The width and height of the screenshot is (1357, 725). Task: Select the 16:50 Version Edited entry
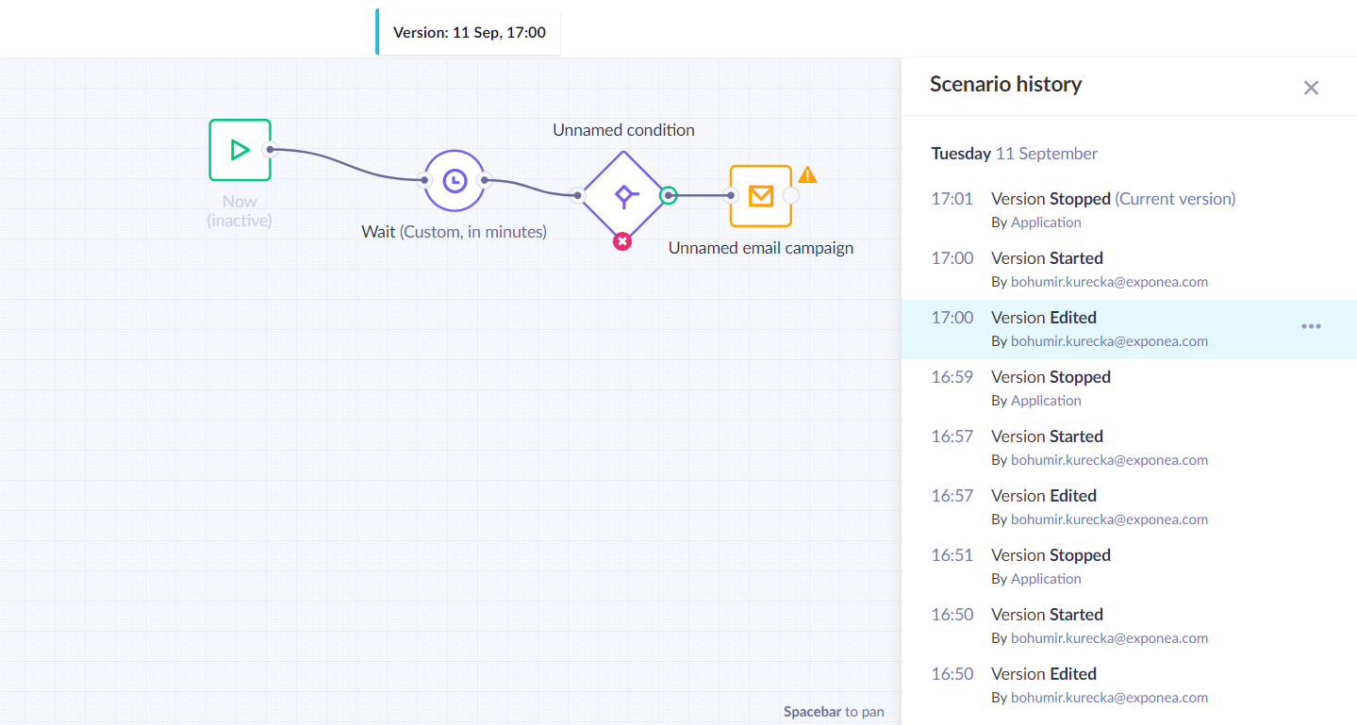1129,685
